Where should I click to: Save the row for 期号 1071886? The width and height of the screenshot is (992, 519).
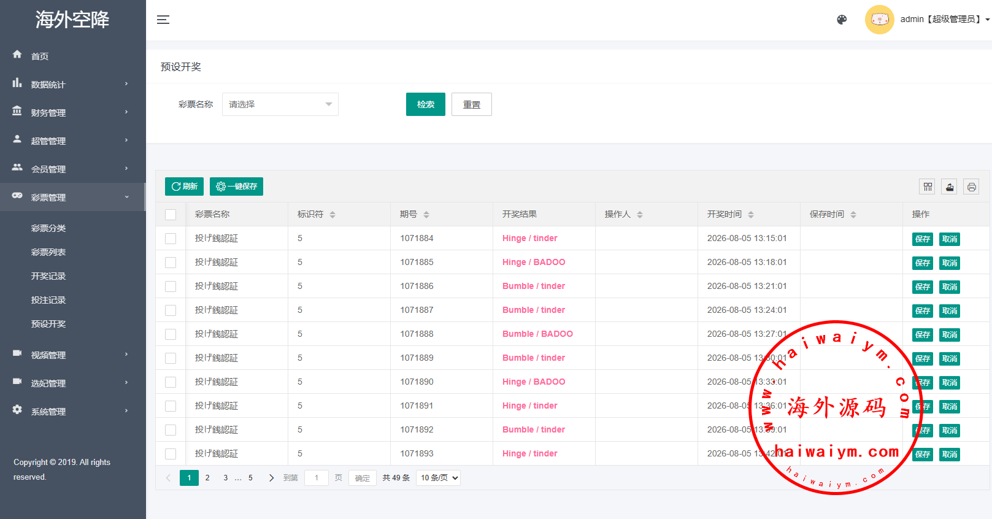click(923, 287)
